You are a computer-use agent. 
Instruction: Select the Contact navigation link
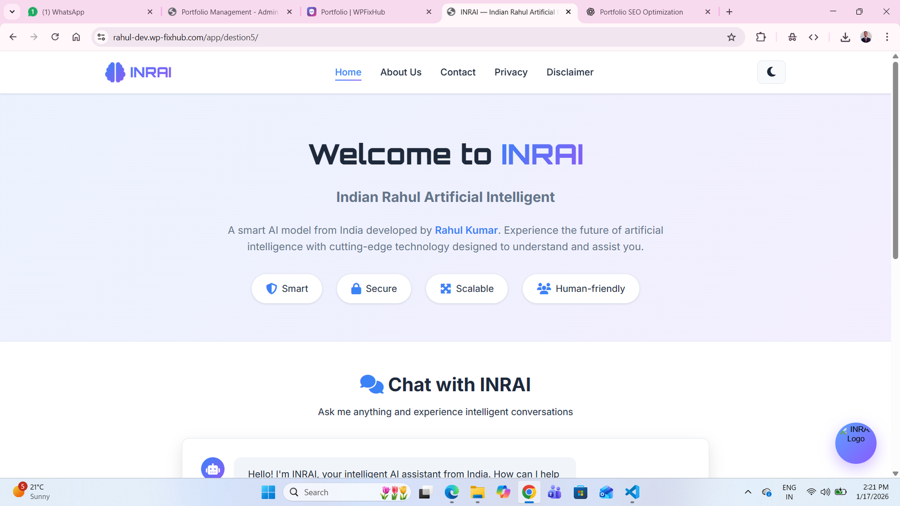[x=458, y=72]
